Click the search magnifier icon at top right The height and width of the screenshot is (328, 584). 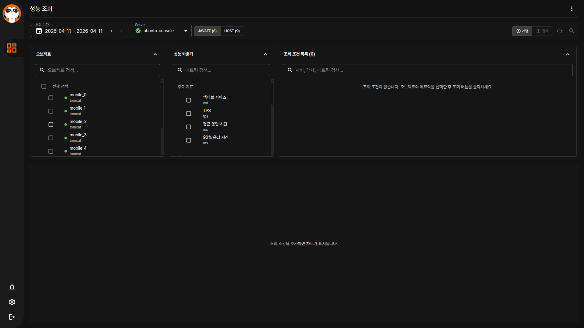pyautogui.click(x=572, y=31)
